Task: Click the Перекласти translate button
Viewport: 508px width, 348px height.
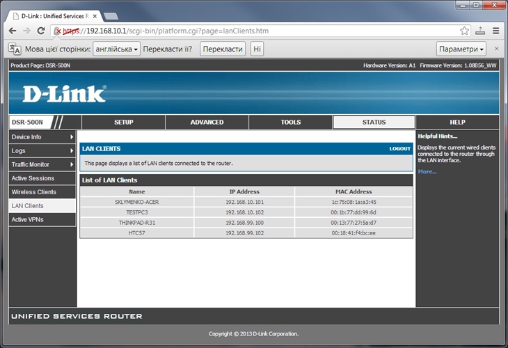Action: tap(222, 49)
